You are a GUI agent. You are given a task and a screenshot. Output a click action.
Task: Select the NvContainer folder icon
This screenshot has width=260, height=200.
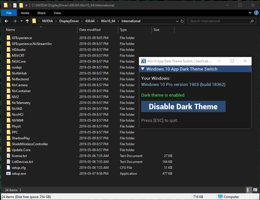pos(8,91)
